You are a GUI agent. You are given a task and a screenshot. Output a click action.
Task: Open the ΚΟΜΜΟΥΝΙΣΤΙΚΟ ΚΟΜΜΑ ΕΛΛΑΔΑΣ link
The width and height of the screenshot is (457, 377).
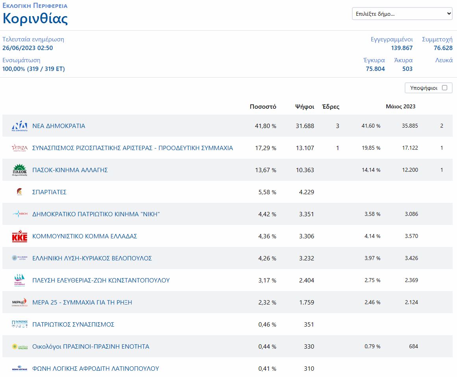coord(85,236)
